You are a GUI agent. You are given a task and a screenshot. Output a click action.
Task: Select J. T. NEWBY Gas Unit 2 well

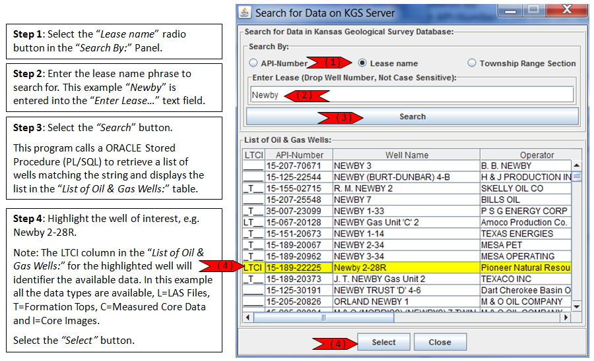click(407, 279)
